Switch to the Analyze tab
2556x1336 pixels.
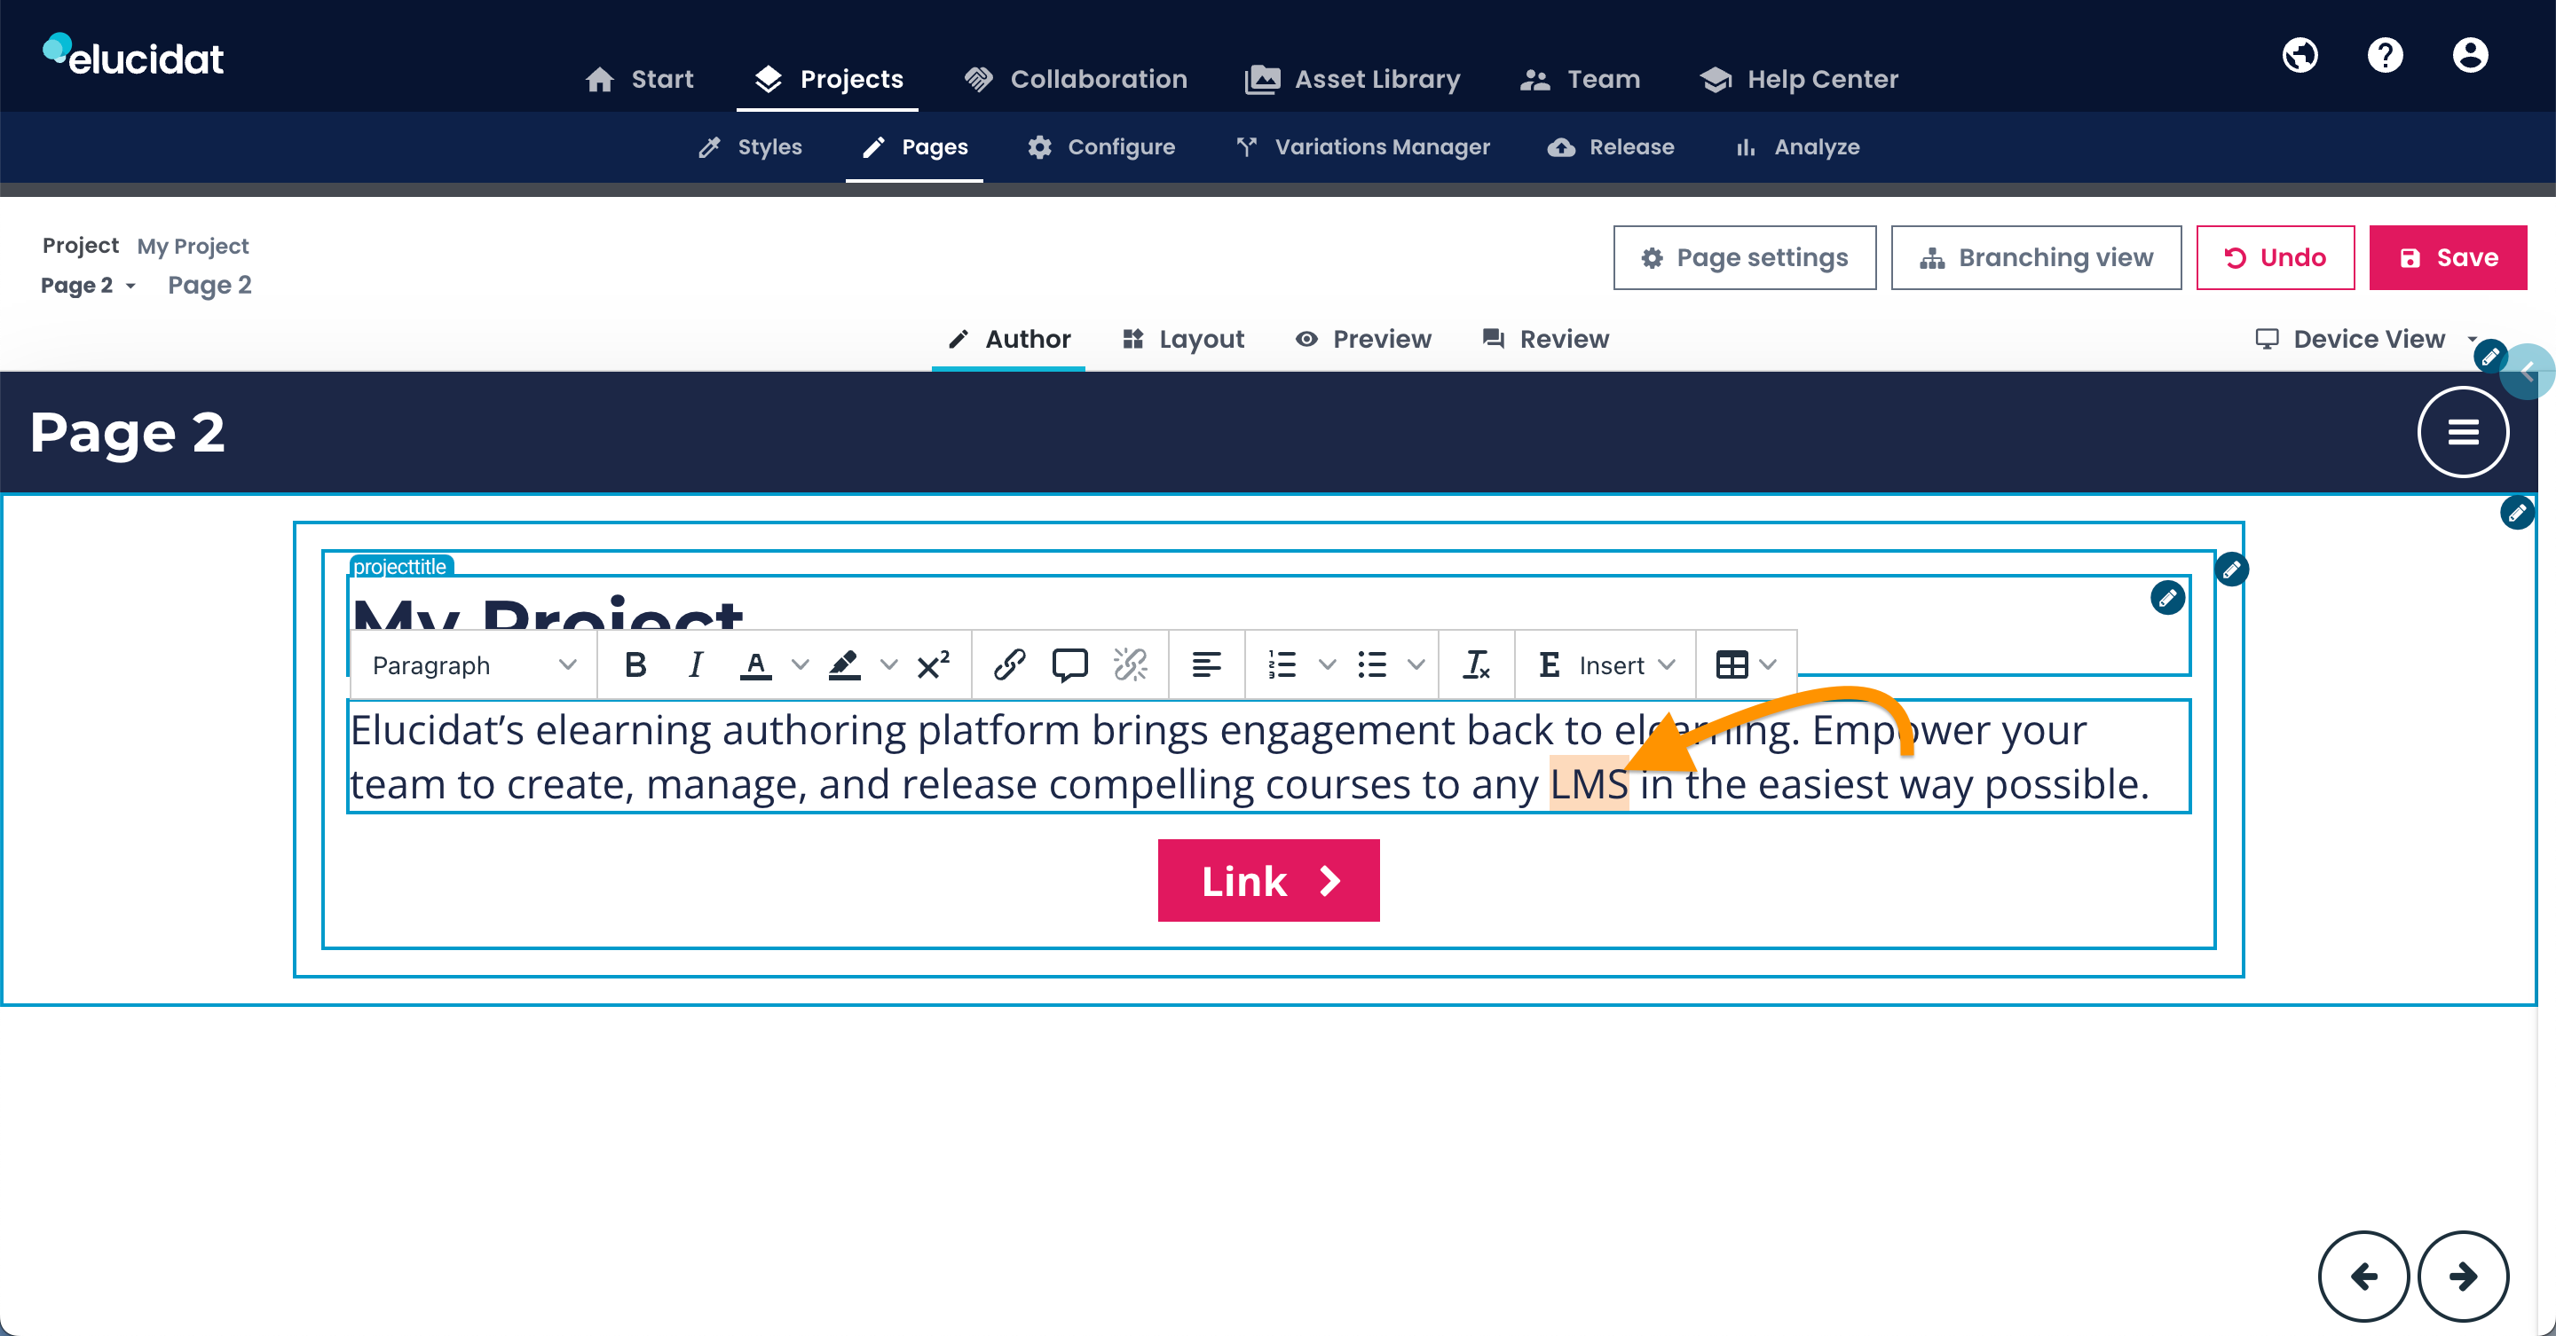(x=1797, y=146)
